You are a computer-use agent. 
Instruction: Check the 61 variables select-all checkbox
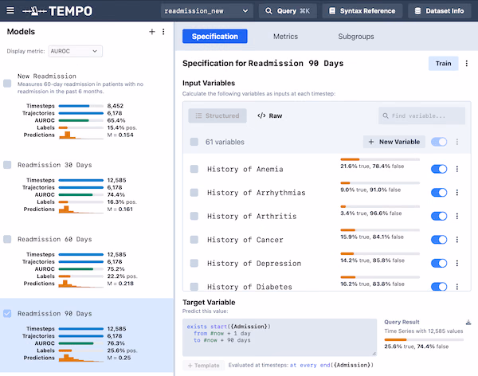194,142
